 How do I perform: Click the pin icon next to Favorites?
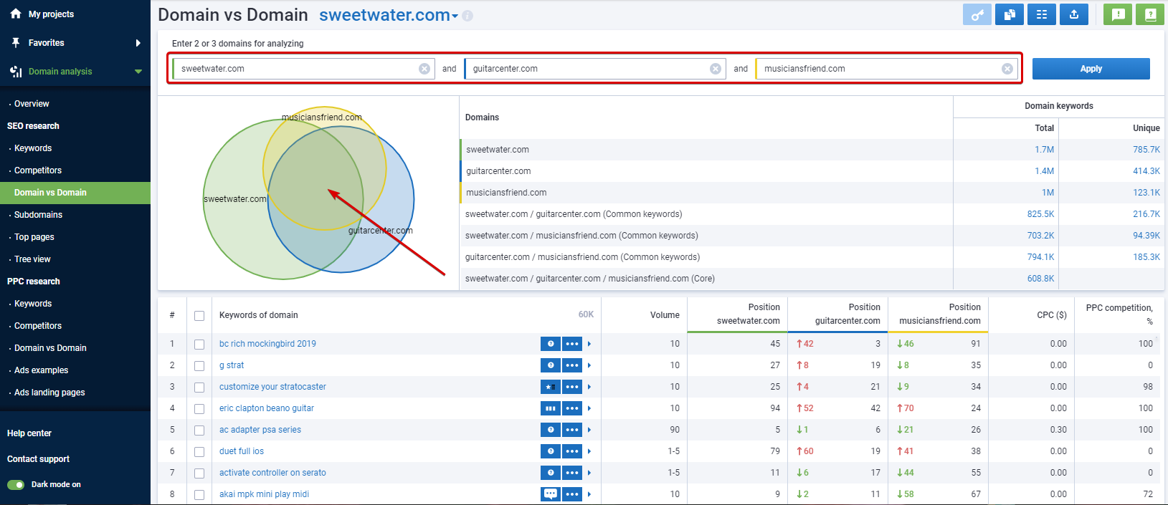pos(16,43)
